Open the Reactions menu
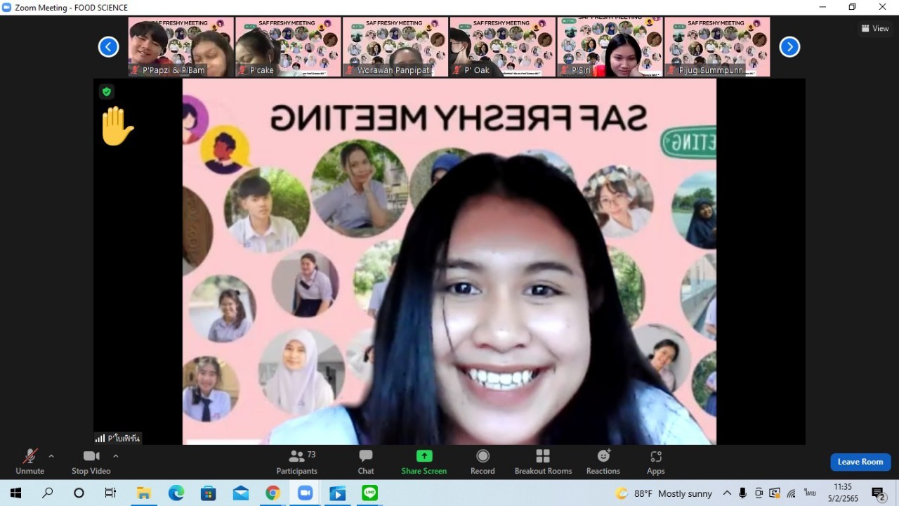The image size is (899, 506). (603, 462)
